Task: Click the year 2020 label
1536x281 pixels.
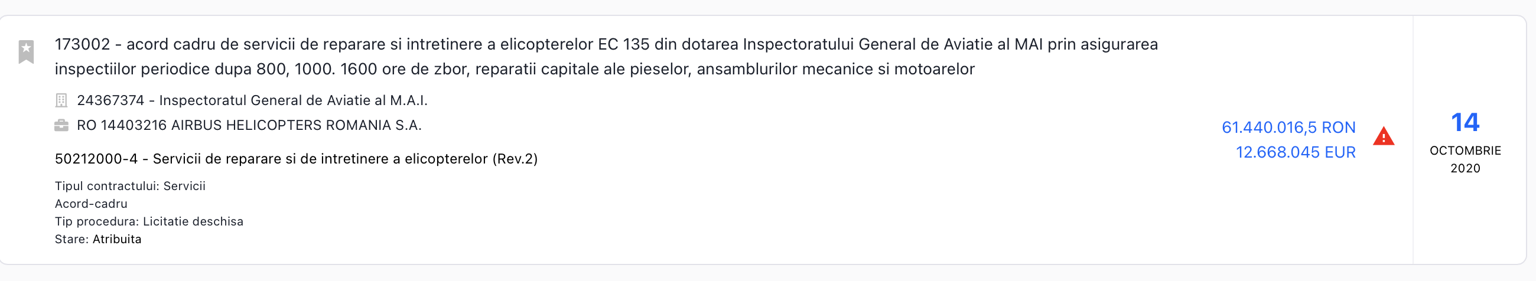Action: (x=1465, y=169)
